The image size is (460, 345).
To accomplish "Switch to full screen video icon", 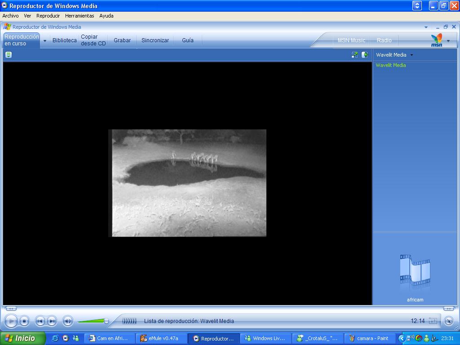I will click(x=433, y=321).
